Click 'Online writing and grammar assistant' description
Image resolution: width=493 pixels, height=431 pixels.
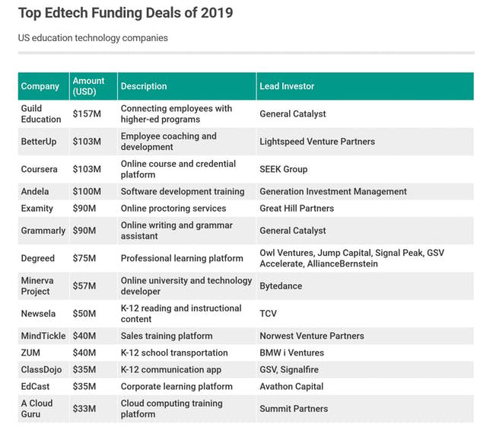click(186, 231)
